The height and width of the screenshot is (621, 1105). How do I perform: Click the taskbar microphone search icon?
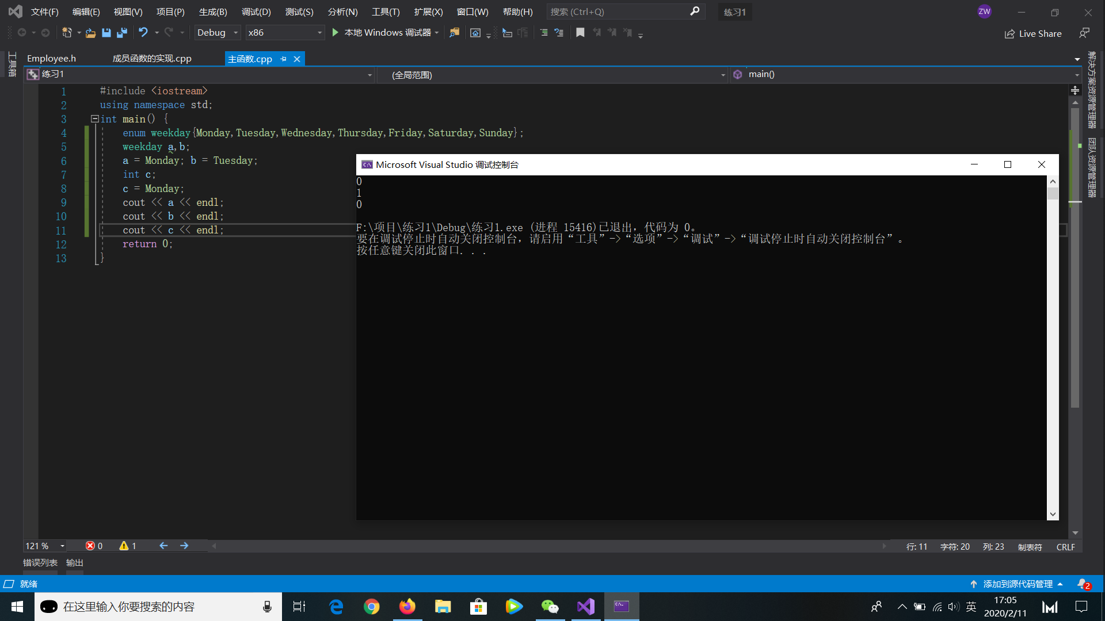[x=267, y=607]
